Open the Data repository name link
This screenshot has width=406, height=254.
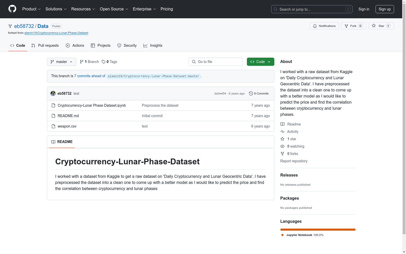43,26
